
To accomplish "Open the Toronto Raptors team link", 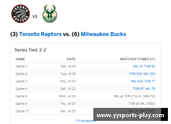I will [40, 34].
